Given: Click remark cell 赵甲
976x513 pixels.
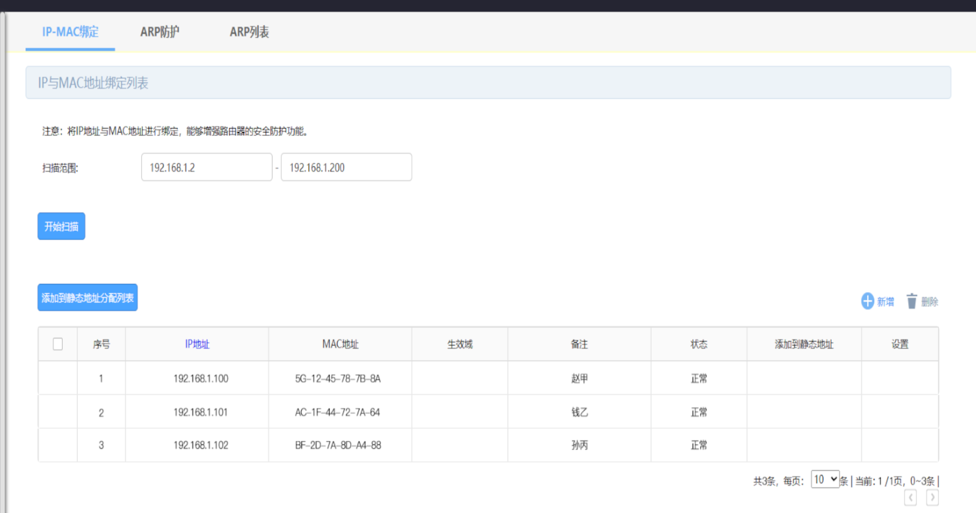Looking at the screenshot, I should pyautogui.click(x=579, y=378).
